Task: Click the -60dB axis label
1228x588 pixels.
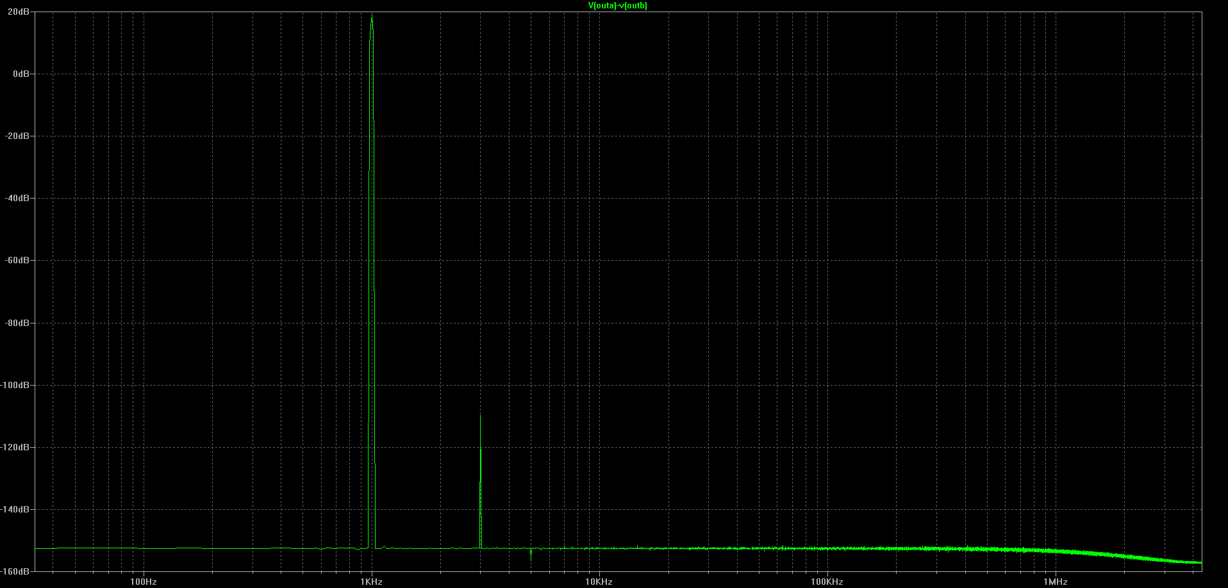Action: [17, 261]
